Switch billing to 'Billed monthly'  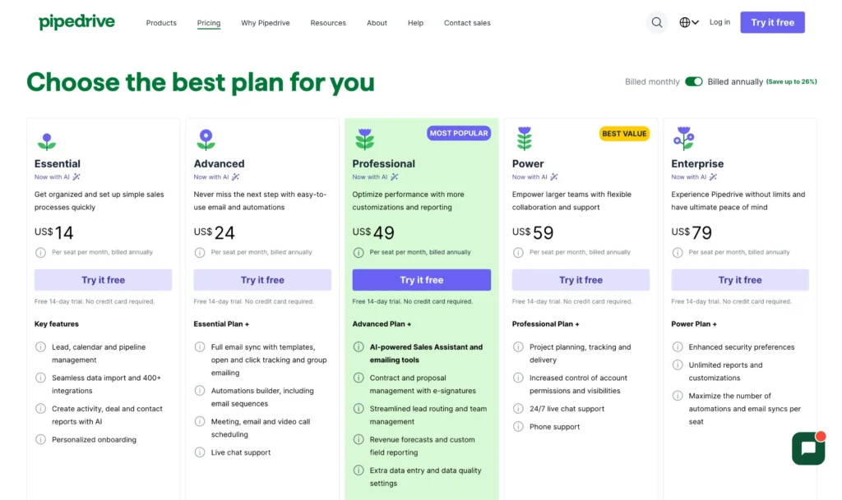pyautogui.click(x=652, y=82)
